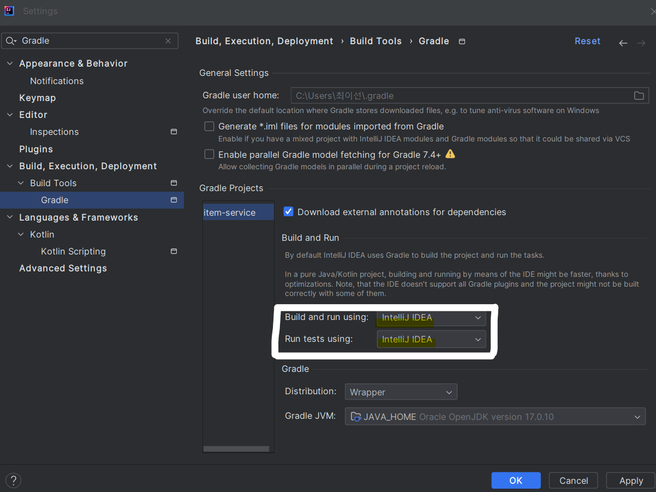
Task: Click the Build and Run section heading
Action: 311,238
